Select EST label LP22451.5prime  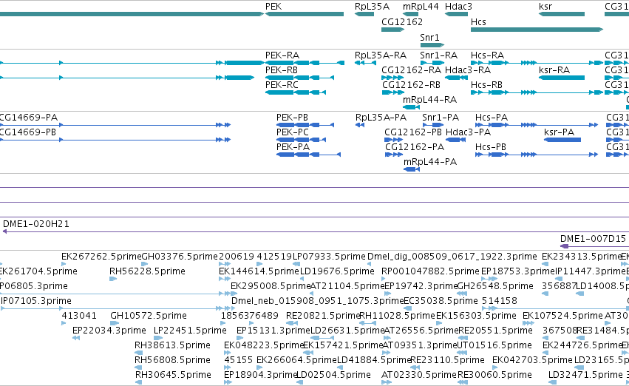click(190, 331)
